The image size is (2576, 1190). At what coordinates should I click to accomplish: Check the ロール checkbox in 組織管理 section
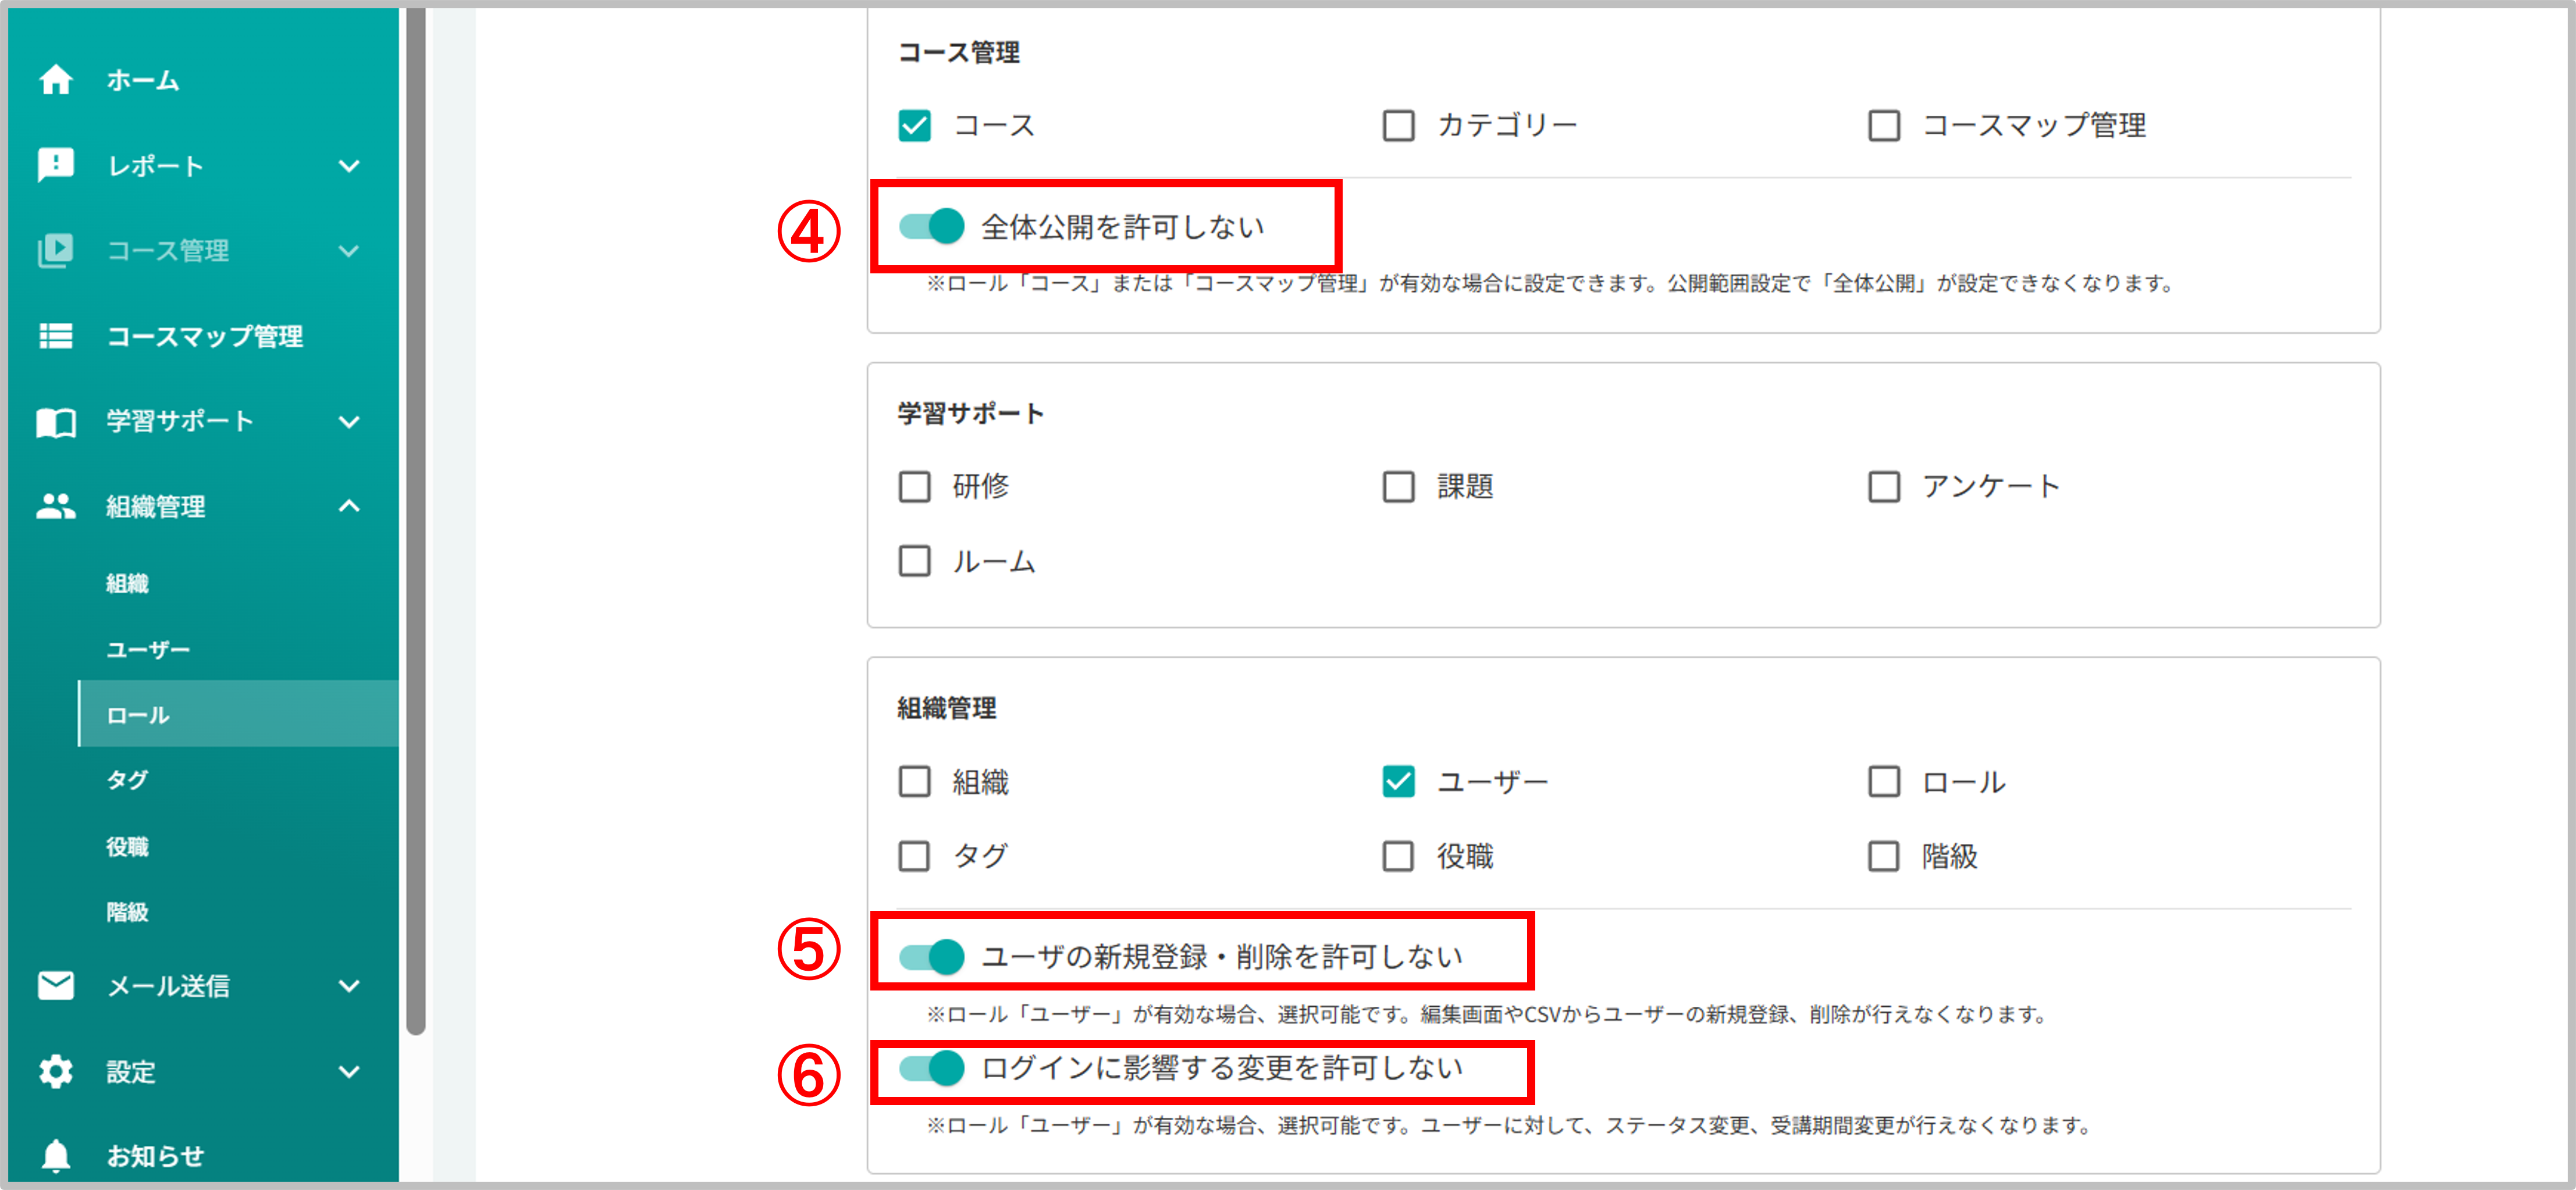[1884, 781]
